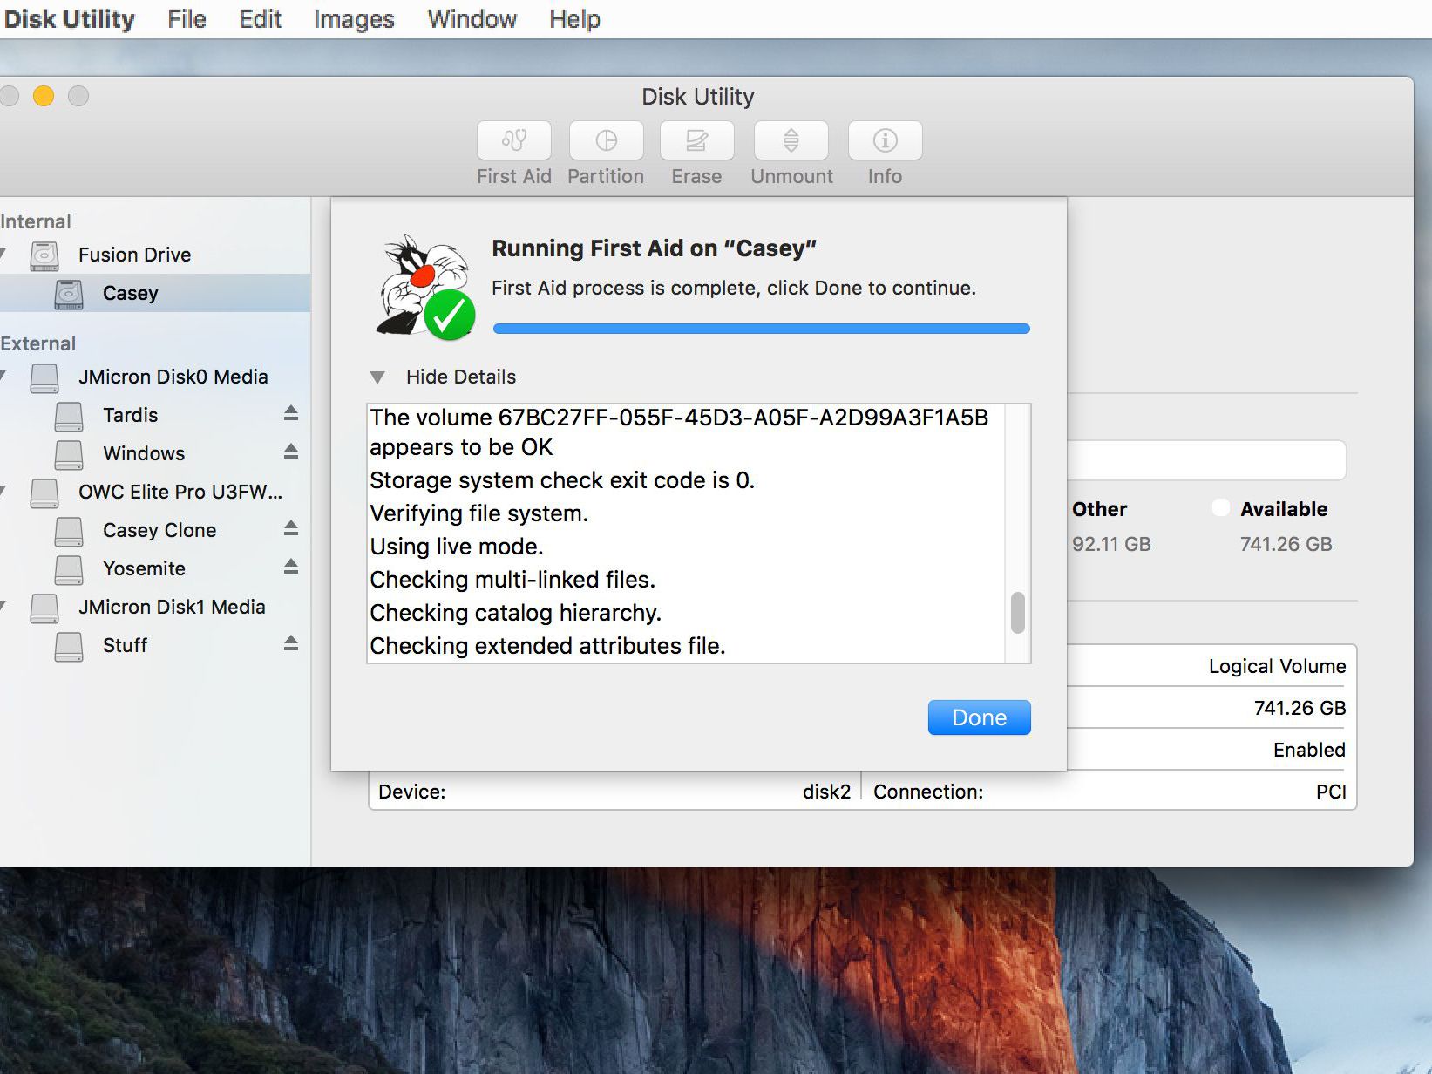Viewport: 1432px width, 1074px height.
Task: Eject the Windows volume
Action: pyautogui.click(x=291, y=452)
